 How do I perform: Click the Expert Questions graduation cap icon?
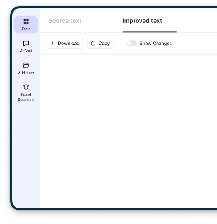[26, 87]
